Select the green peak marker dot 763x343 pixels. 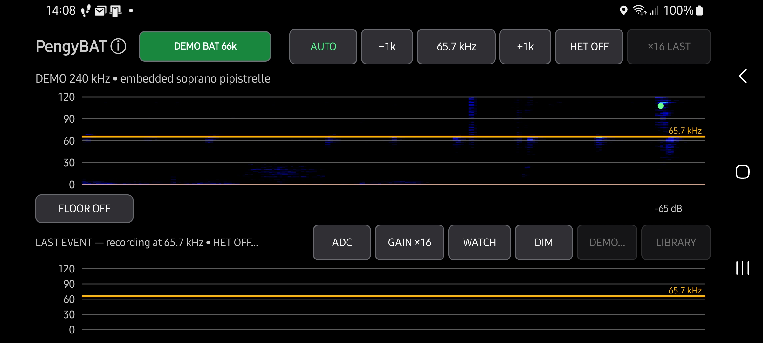coord(661,106)
